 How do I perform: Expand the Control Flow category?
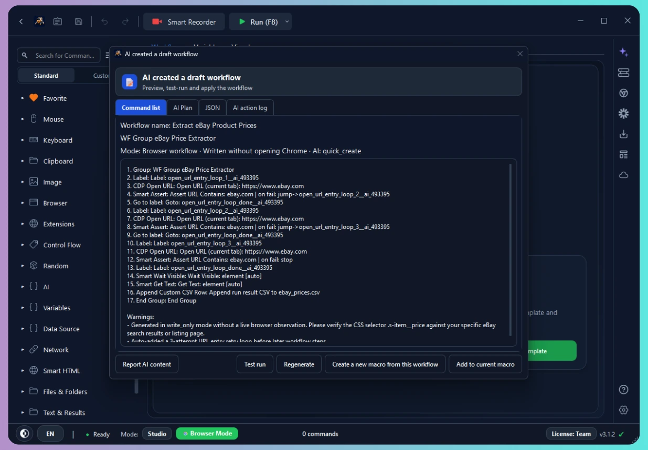point(23,245)
